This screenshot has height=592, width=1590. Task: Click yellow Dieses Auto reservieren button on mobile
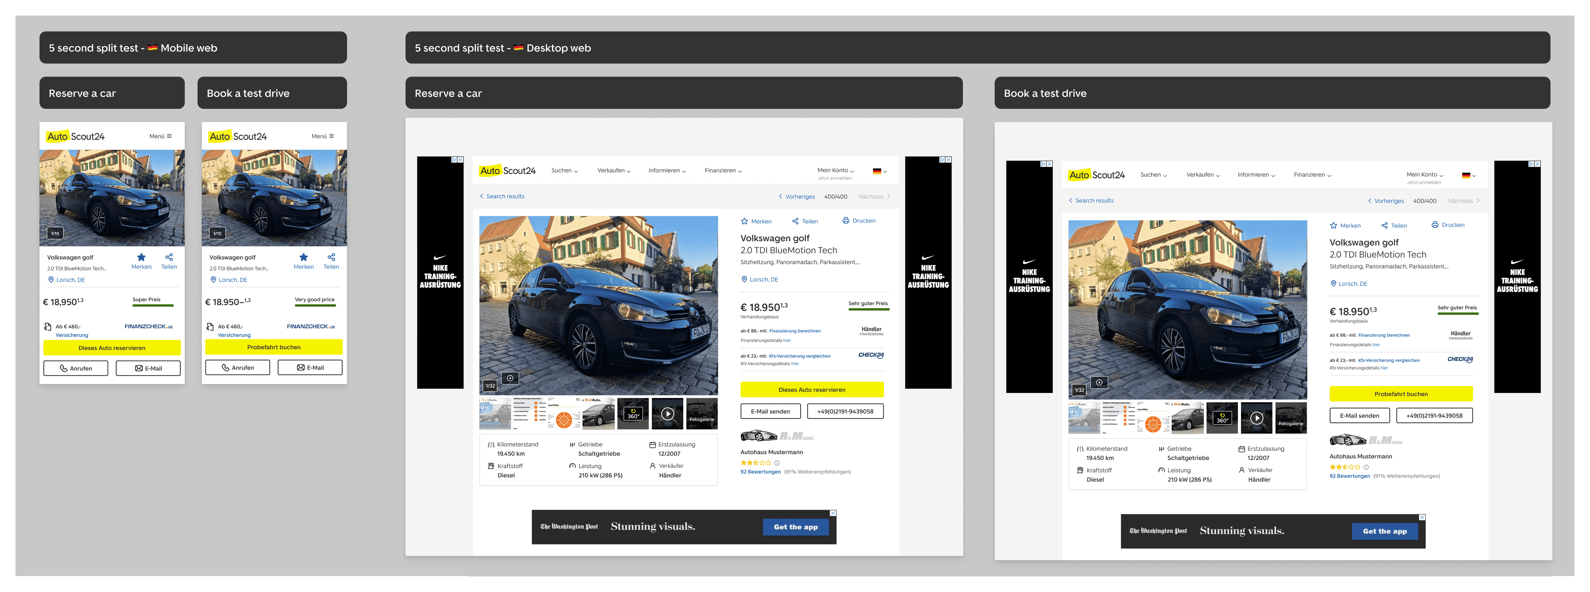(x=112, y=348)
